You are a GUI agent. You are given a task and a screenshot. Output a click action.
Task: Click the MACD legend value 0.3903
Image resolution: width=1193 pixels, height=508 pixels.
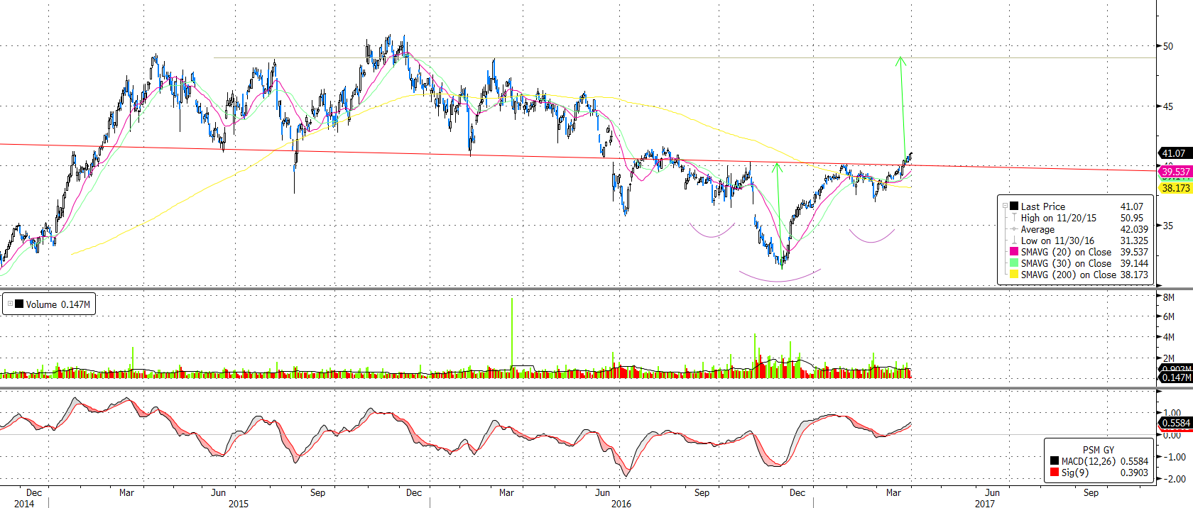[x=1134, y=473]
